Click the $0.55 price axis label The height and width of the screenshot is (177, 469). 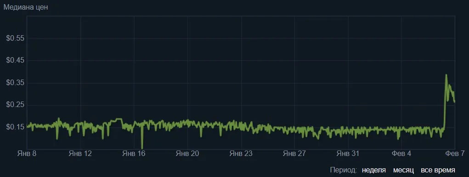pos(15,38)
